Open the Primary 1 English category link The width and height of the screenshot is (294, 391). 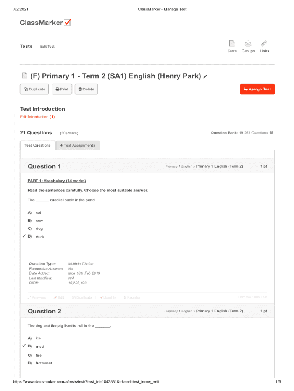(x=179, y=166)
